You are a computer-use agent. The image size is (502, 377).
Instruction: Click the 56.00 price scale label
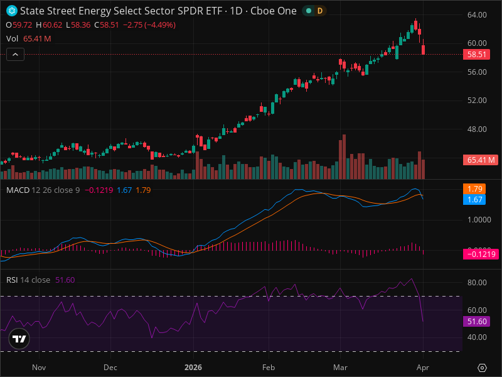pos(477,72)
